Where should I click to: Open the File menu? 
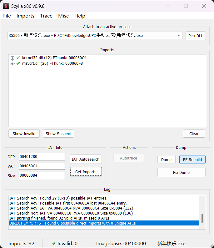click(x=7, y=16)
